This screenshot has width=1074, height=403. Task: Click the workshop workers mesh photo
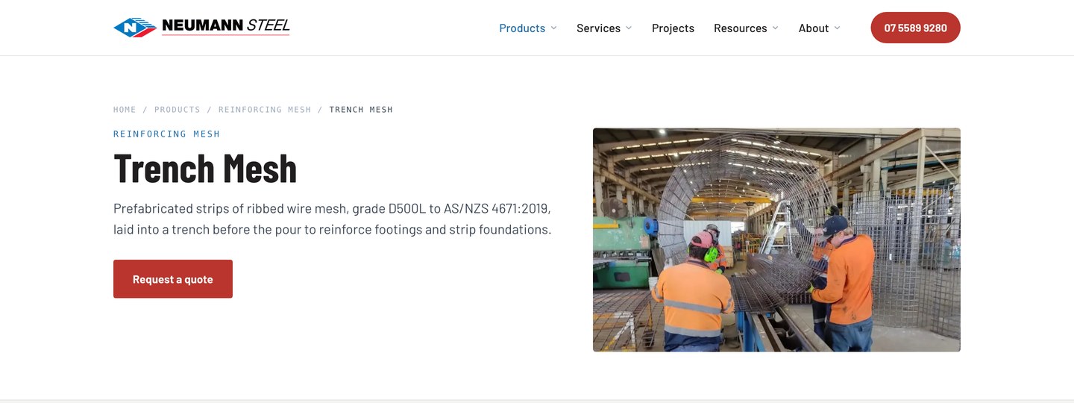(776, 240)
